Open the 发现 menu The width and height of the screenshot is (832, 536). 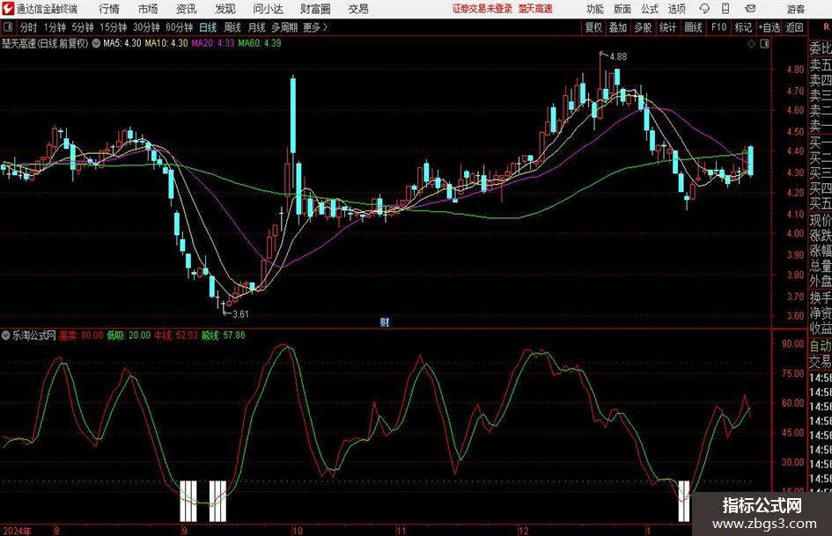click(x=225, y=9)
